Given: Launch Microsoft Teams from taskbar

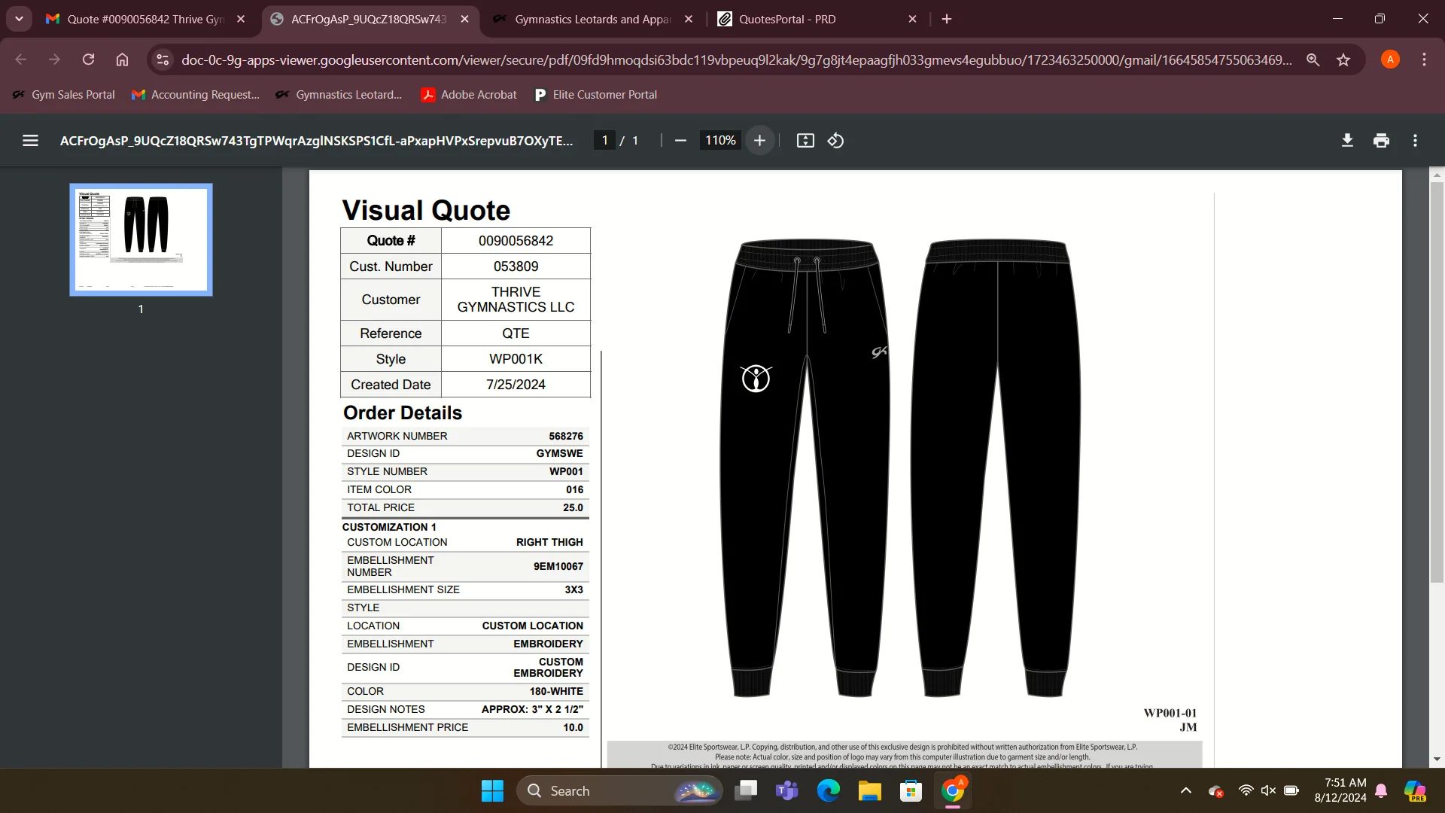Looking at the screenshot, I should 787,790.
